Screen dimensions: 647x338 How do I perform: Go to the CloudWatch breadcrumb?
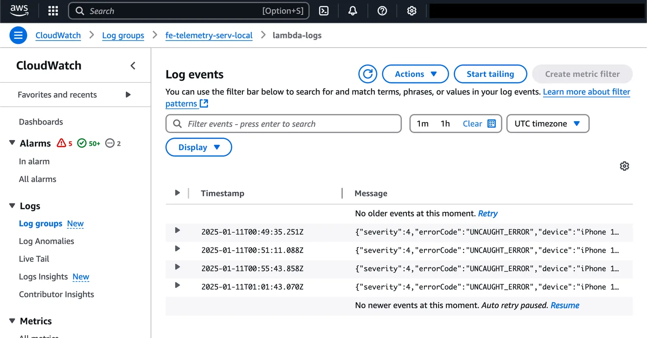[58, 35]
